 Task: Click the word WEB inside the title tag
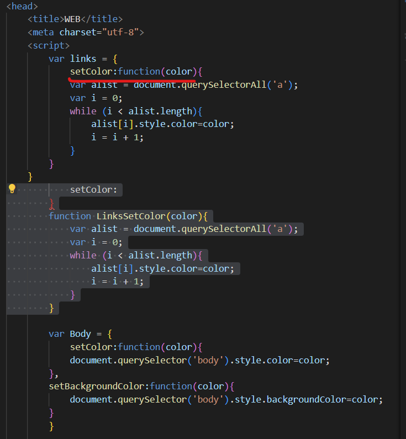click(x=72, y=19)
